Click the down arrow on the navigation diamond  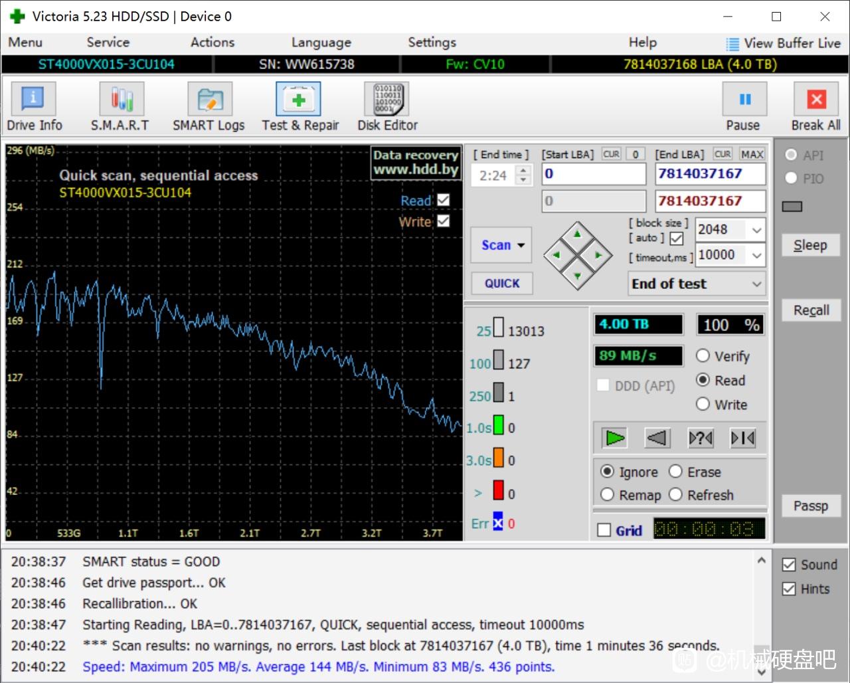(577, 276)
